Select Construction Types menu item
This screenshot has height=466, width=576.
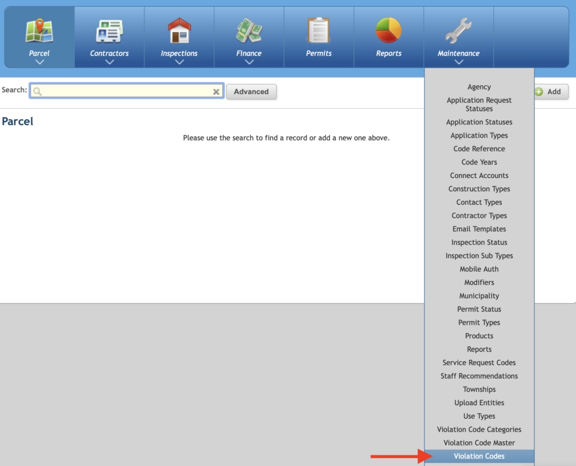[x=479, y=189]
